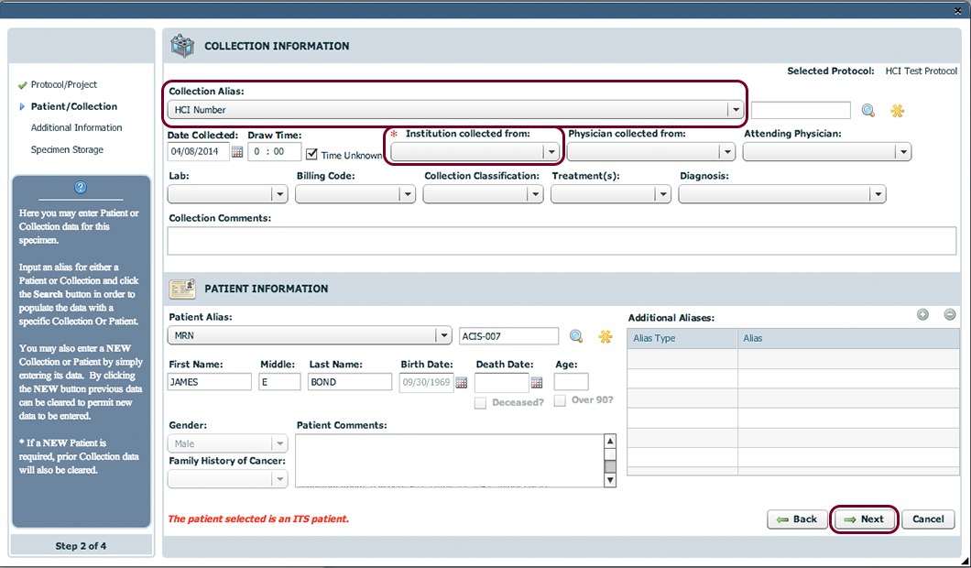
Task: Open the Collection Alias HCI Number dropdown
Action: tap(454, 110)
